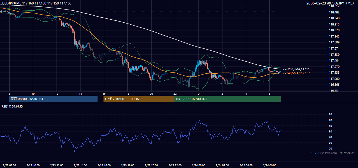
Task: Select the 200 SMA label reading 117.213
Action: tap(297, 69)
